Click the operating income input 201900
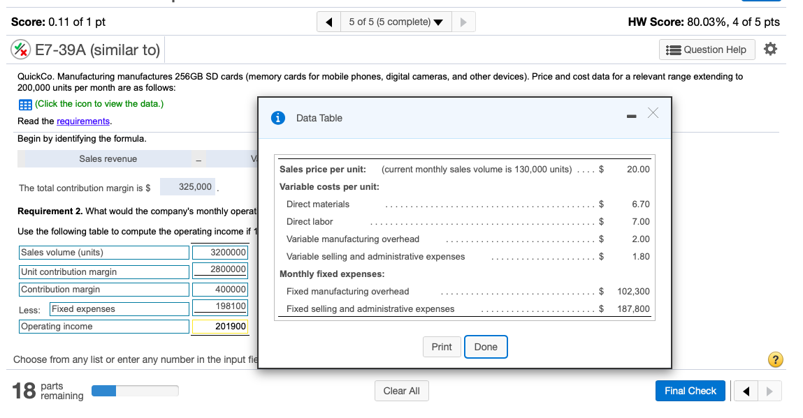The height and width of the screenshot is (418, 803). click(x=220, y=327)
